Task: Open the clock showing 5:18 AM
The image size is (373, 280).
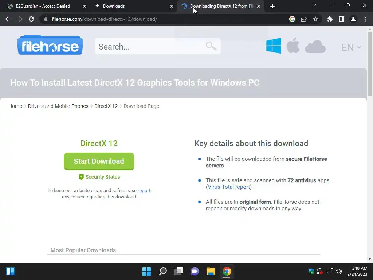Action: click(x=357, y=271)
